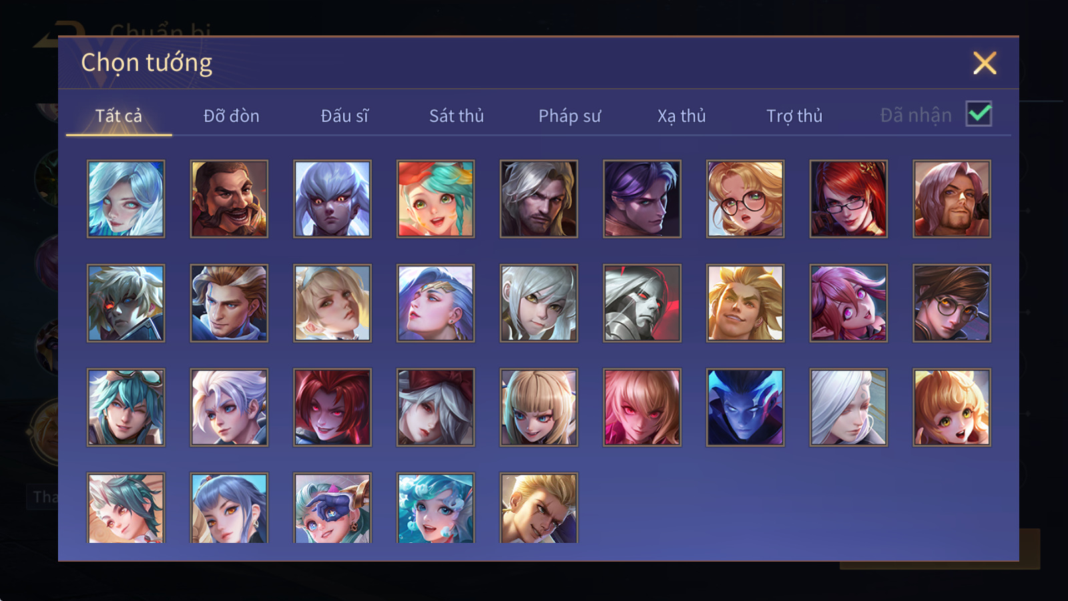Pick the pink-haired girl with purple eyes
Screen dimensions: 1068x601
(848, 303)
